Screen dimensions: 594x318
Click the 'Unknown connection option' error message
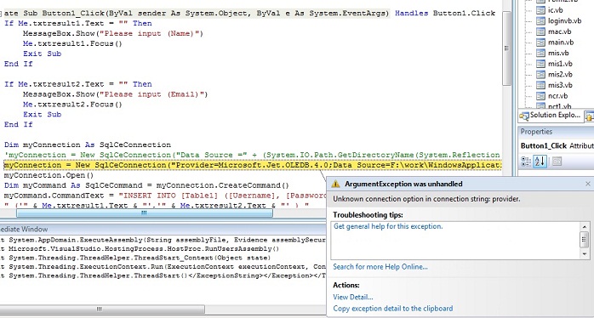[426, 199]
